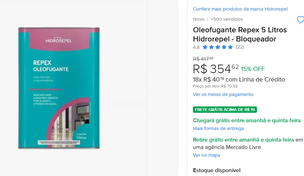Screen dimensions: 304x176
Task: Open 'Mais formas de entrega' link
Action: [218, 129]
